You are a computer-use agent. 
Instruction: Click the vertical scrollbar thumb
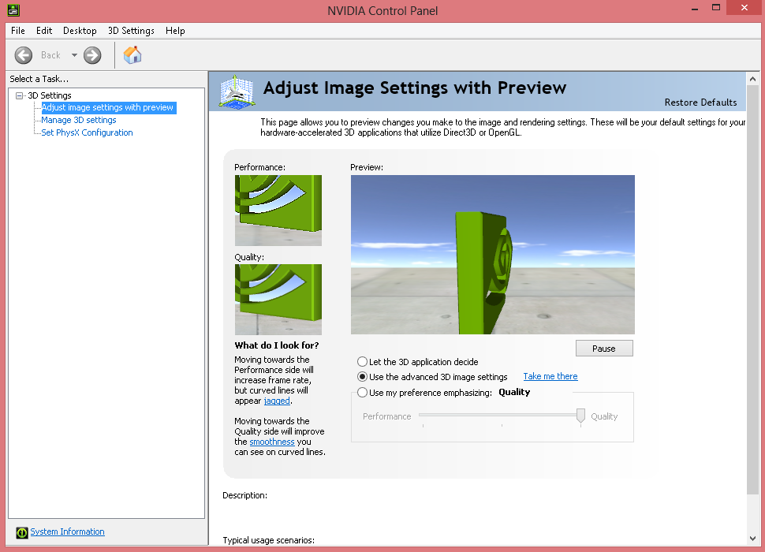tap(753, 290)
